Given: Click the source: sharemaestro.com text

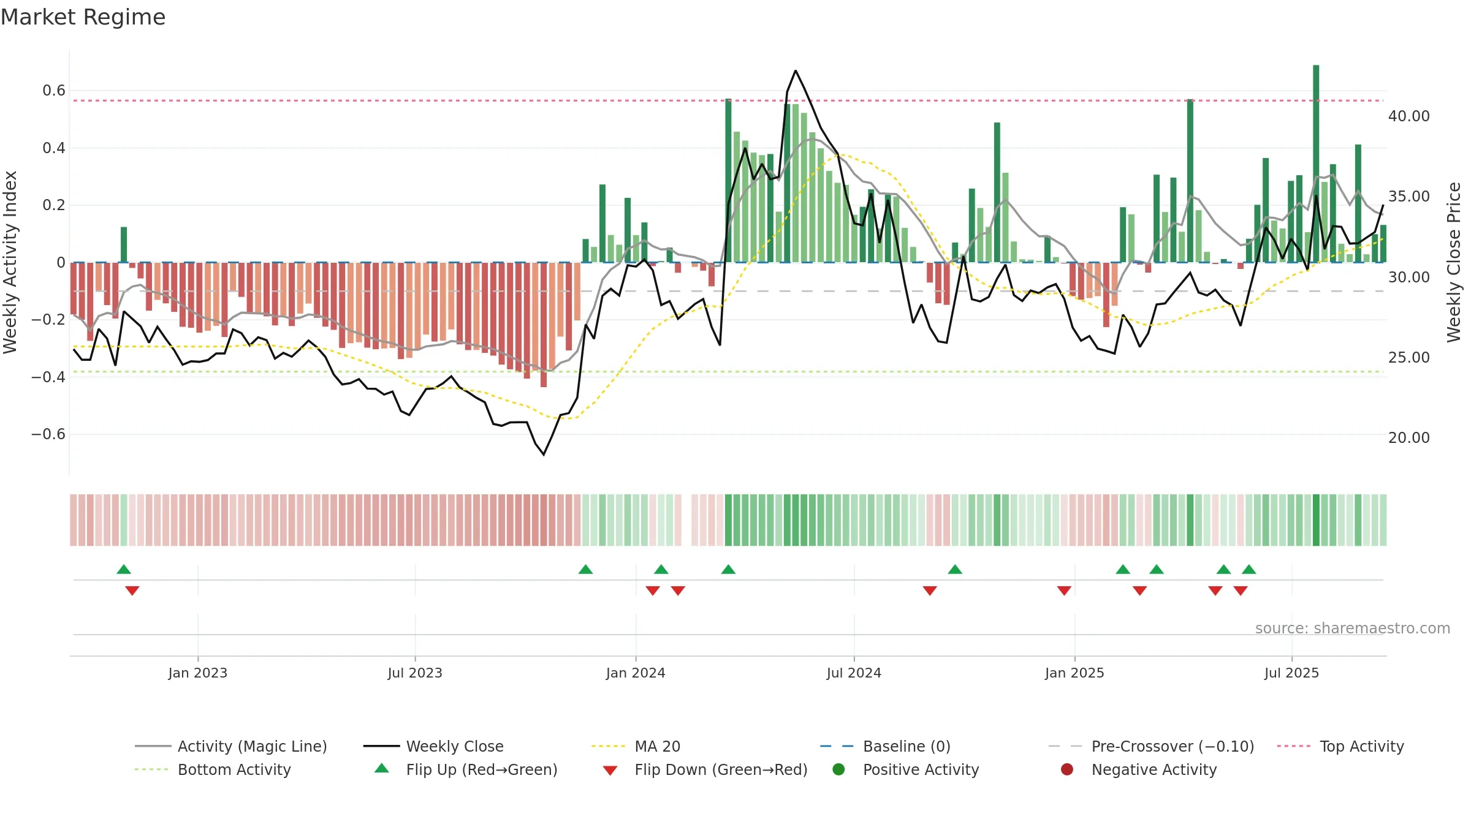Looking at the screenshot, I should pyautogui.click(x=1353, y=628).
